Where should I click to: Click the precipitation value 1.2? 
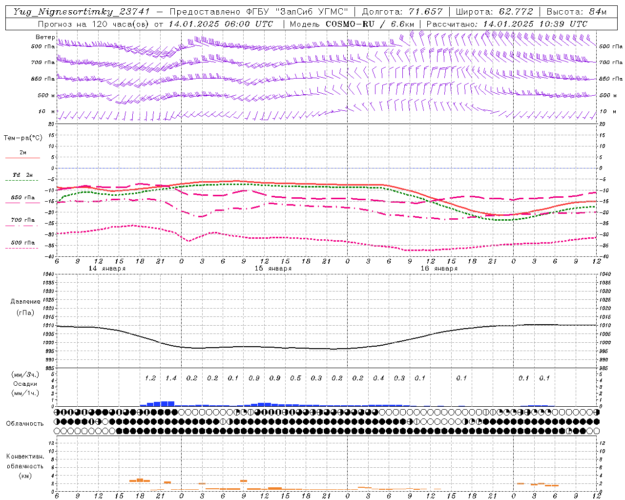150,378
